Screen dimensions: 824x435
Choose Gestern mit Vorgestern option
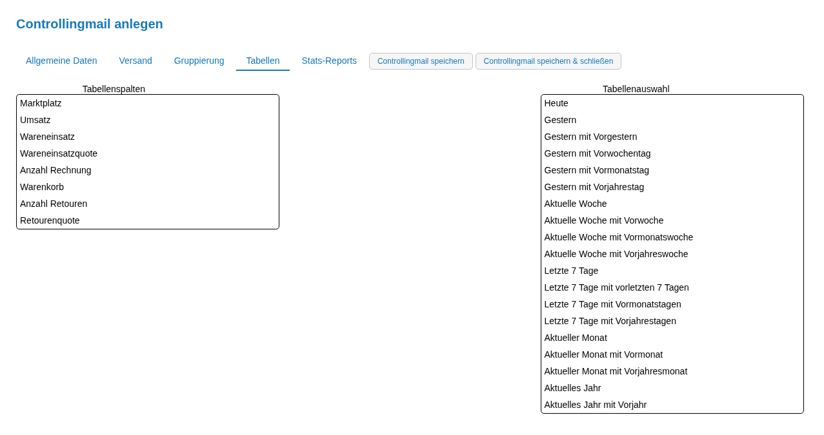point(590,137)
